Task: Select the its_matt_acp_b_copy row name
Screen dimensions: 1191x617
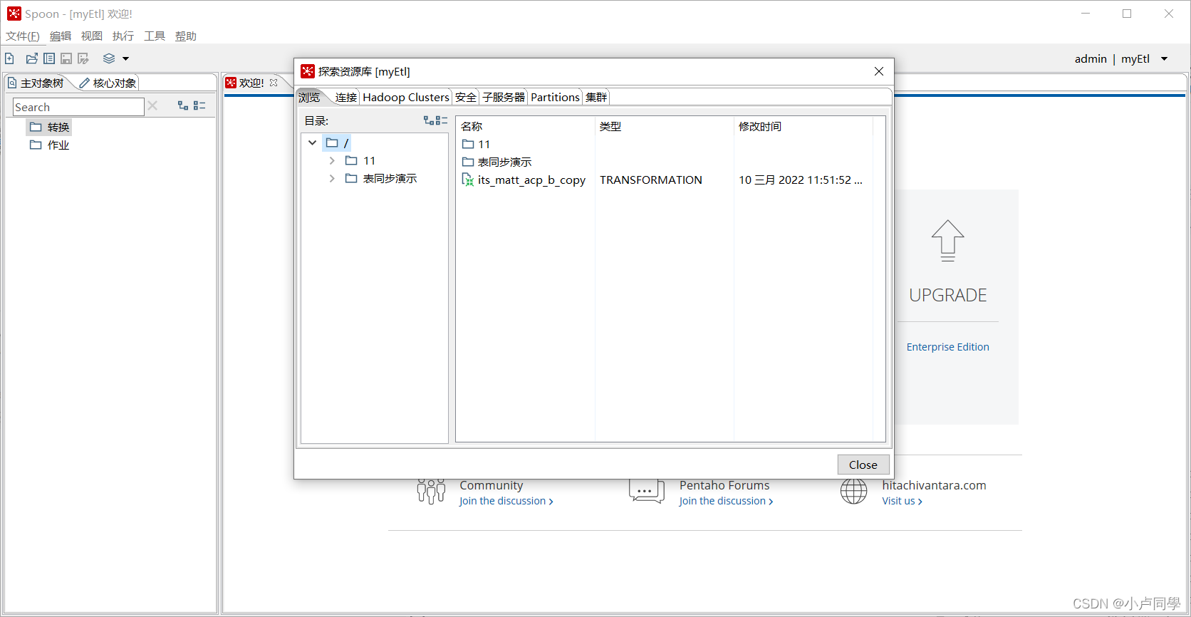Action: pyautogui.click(x=531, y=180)
